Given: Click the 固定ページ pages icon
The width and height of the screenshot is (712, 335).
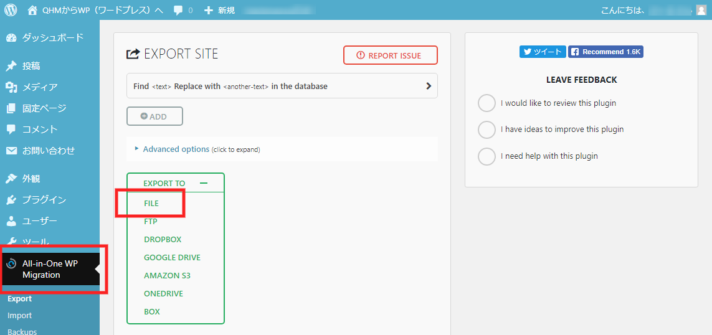Looking at the screenshot, I should click(x=11, y=108).
